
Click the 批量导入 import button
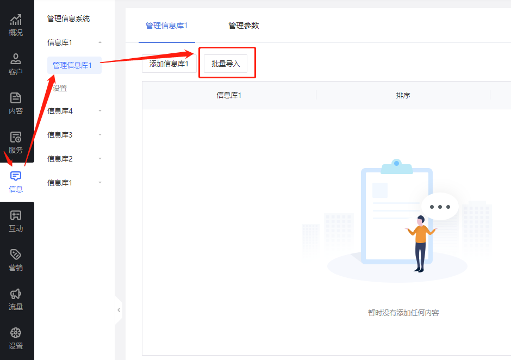coord(227,63)
